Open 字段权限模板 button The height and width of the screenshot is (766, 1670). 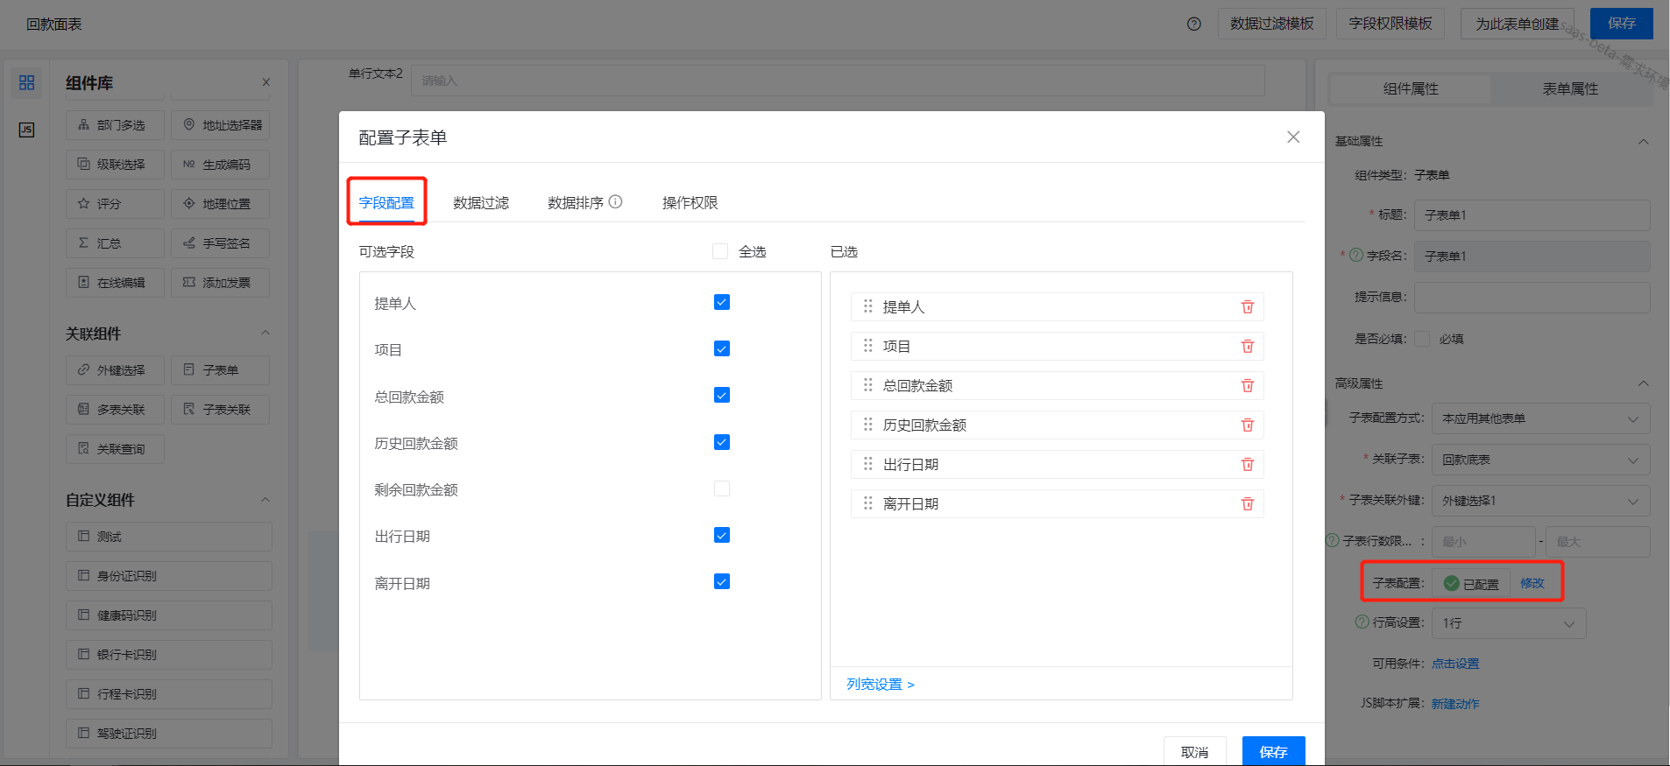point(1390,24)
